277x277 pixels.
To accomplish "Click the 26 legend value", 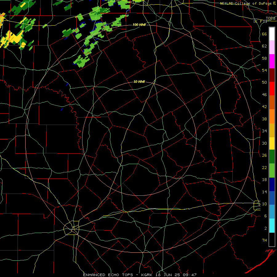I will (264, 155).
